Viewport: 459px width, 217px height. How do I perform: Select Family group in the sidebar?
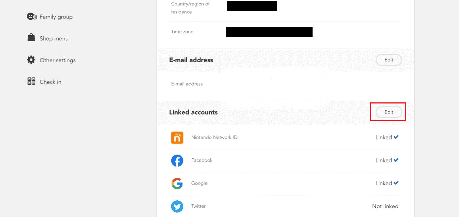point(56,16)
